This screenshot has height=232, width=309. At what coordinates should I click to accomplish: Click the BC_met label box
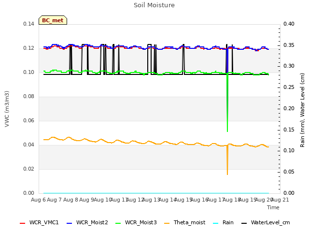point(53,20)
